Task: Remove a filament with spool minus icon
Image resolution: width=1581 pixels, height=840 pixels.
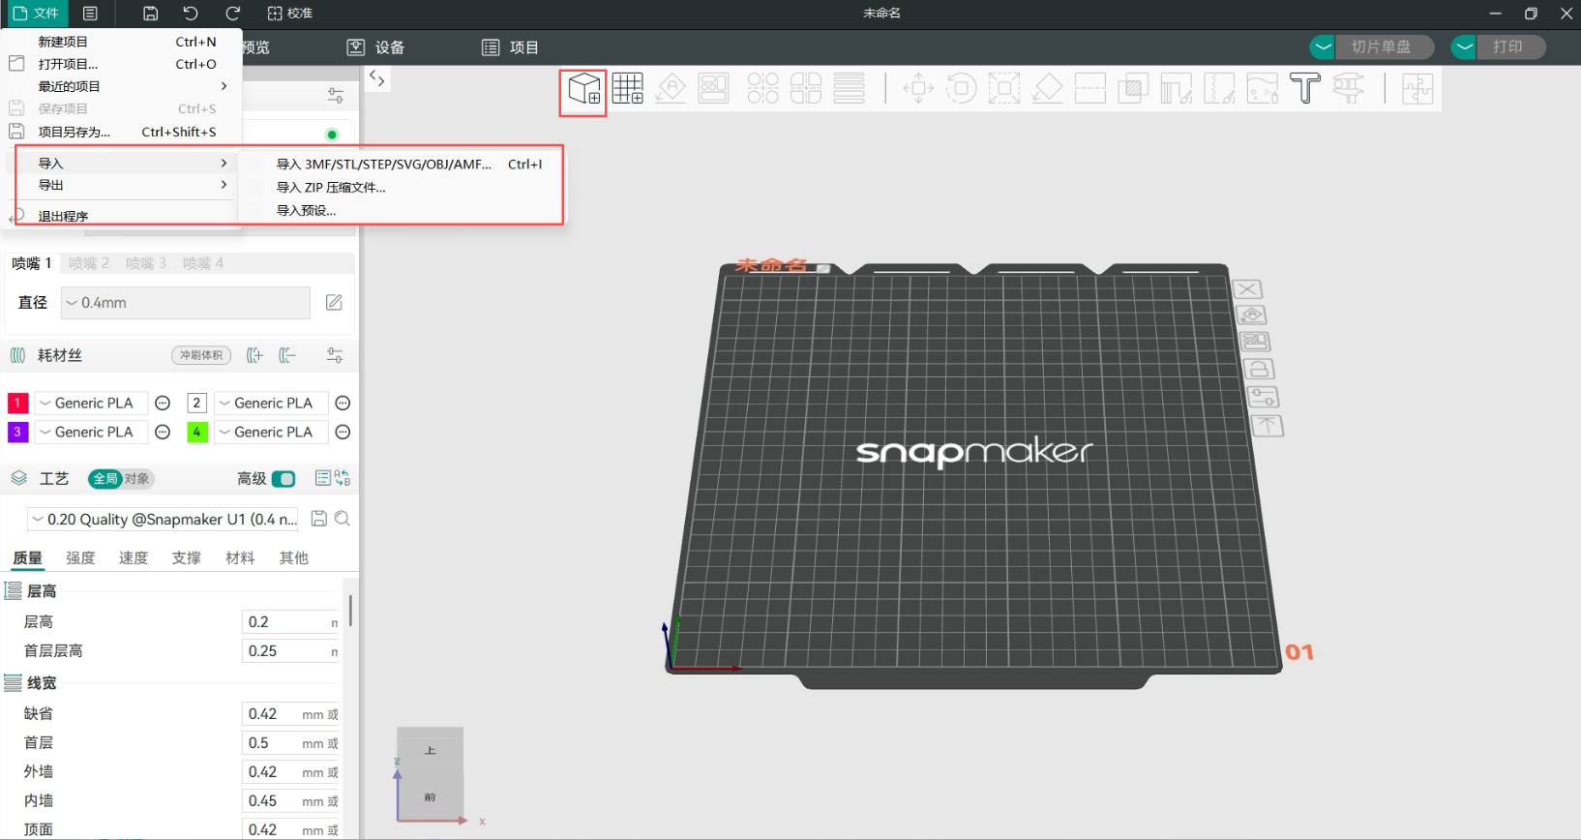Action: pyautogui.click(x=287, y=355)
